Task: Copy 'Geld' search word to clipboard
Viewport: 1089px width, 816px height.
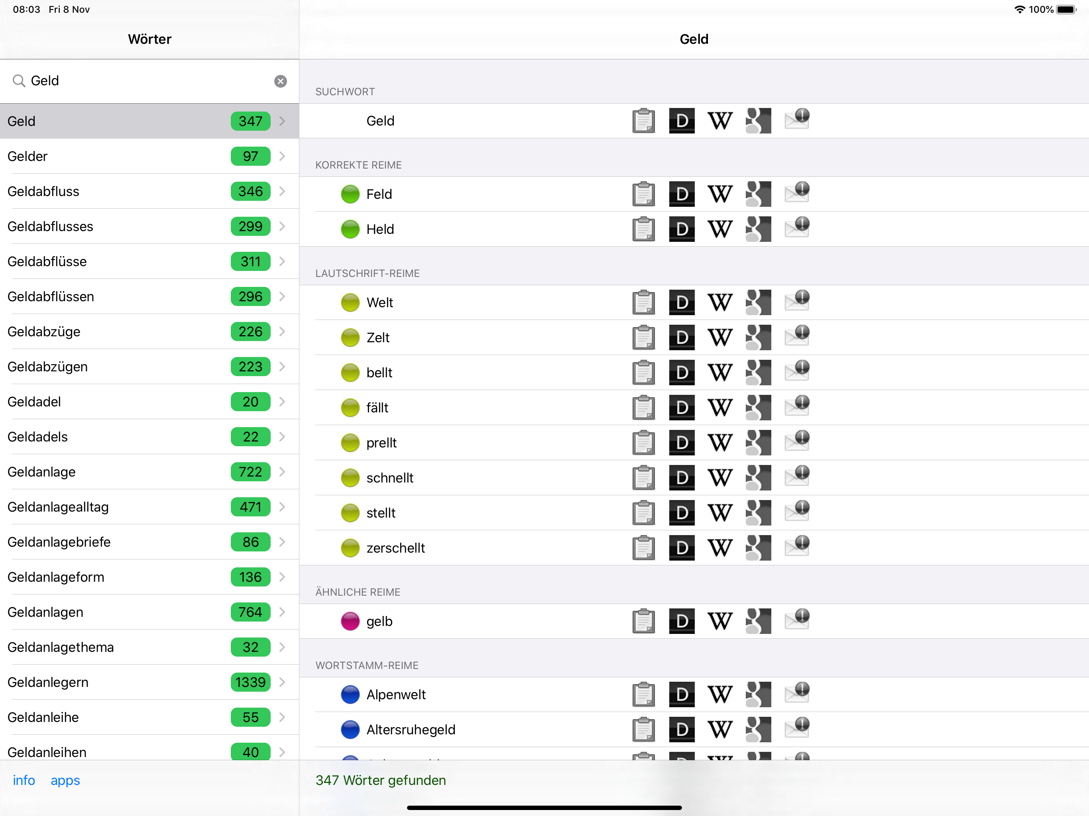Action: [x=643, y=121]
